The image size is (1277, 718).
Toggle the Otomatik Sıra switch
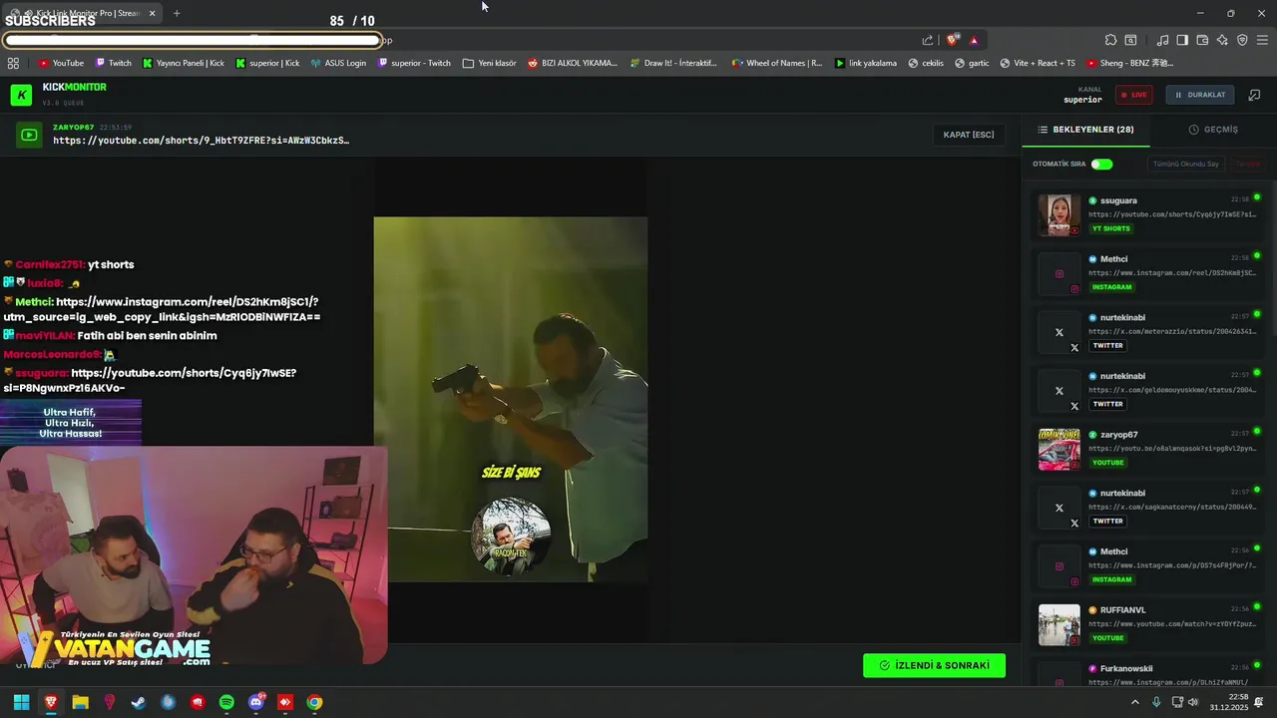click(x=1101, y=164)
